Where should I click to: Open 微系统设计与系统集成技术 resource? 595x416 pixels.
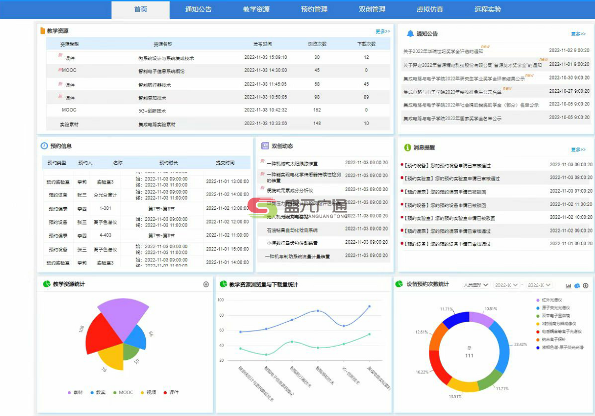(x=166, y=58)
